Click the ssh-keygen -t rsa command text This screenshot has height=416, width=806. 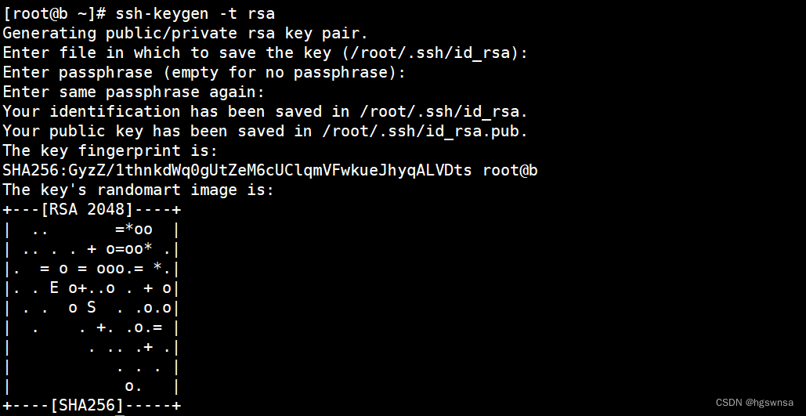[x=195, y=13]
